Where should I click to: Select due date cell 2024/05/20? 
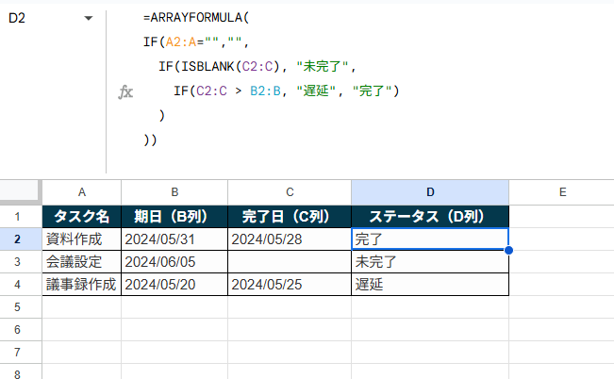pyautogui.click(x=174, y=285)
